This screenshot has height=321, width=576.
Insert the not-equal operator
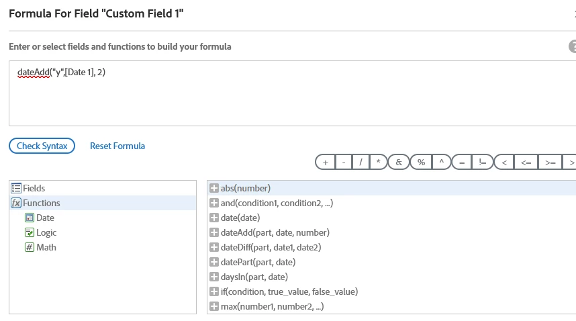482,162
